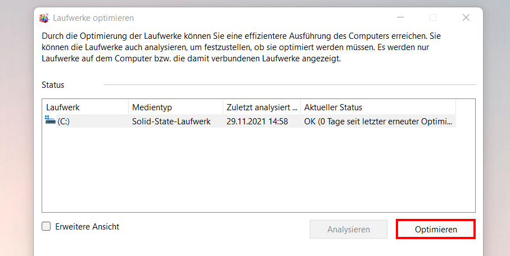Click the C: drive icon in list
Image resolution: width=510 pixels, height=256 pixels.
[51, 120]
